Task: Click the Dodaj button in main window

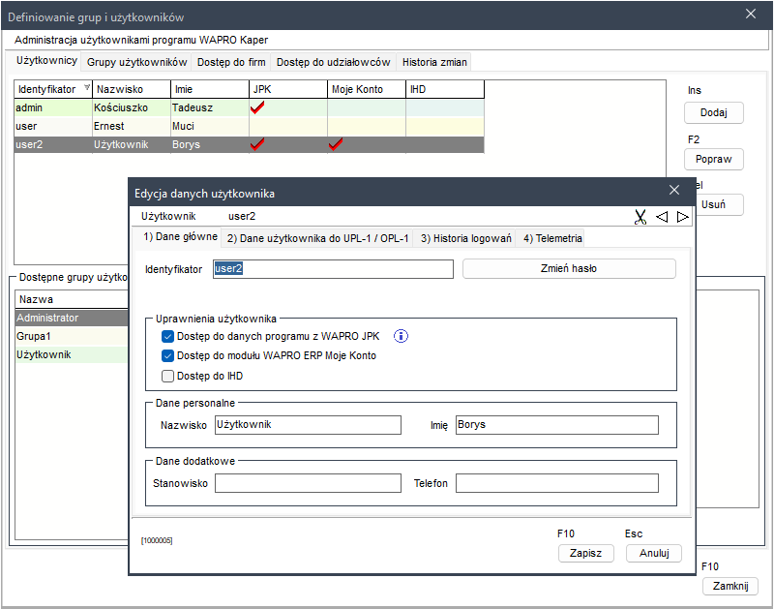Action: (x=714, y=112)
